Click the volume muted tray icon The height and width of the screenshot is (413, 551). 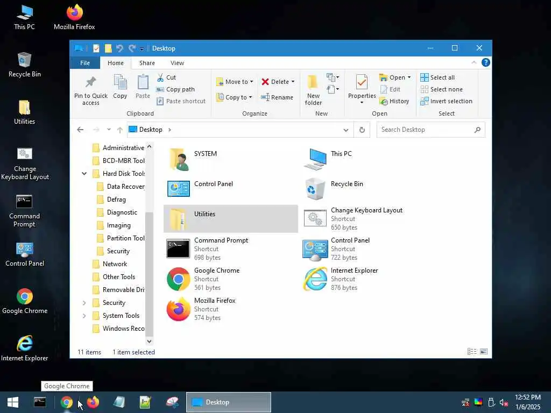tap(504, 402)
